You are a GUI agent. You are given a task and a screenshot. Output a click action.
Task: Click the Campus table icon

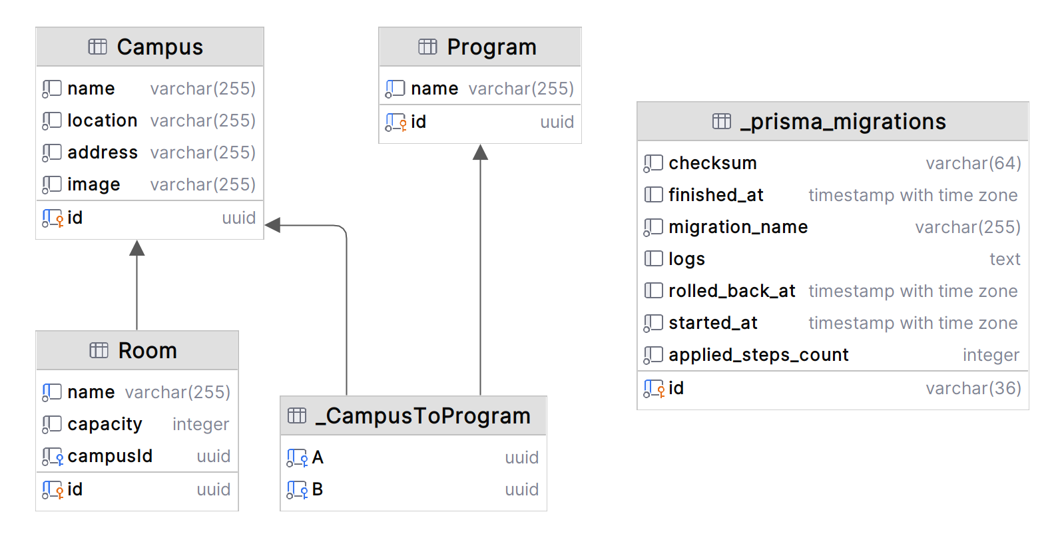(x=97, y=47)
